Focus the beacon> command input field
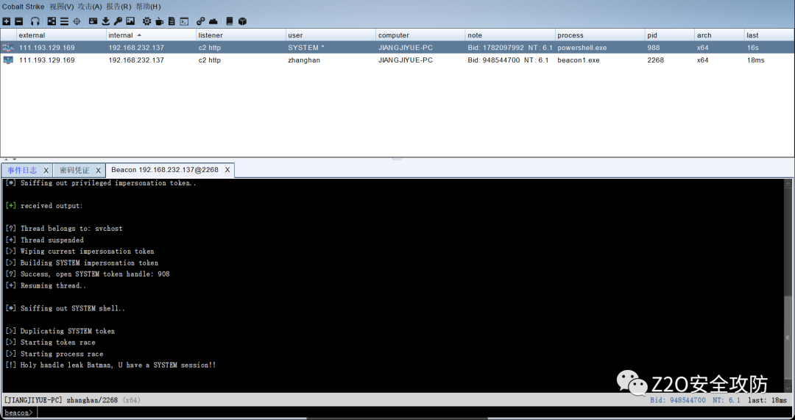 point(413,413)
